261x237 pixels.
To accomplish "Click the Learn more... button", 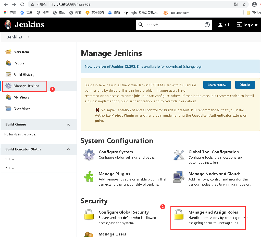I will pyautogui.click(x=217, y=85).
